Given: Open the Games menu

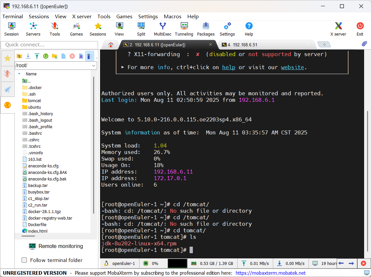Looking at the screenshot, I should [x=124, y=17].
